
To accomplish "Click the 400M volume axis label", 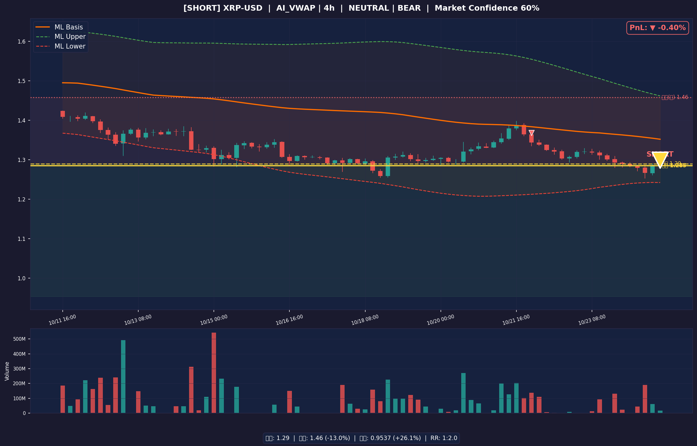I will click(x=19, y=354).
